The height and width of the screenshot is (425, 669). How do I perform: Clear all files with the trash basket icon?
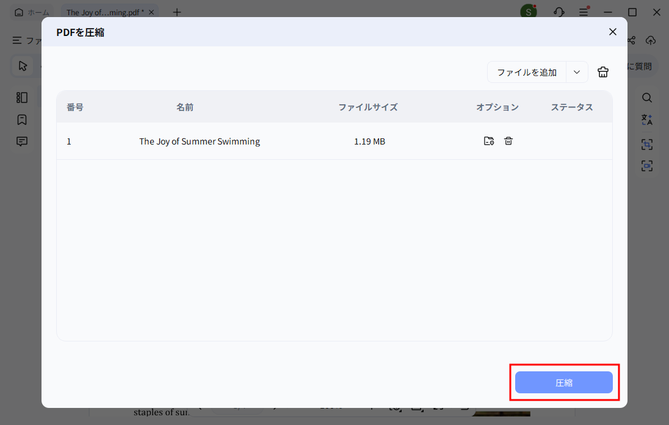[603, 72]
